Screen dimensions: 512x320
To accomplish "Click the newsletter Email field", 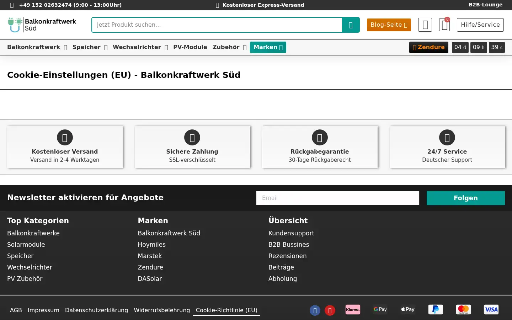I will click(338, 198).
